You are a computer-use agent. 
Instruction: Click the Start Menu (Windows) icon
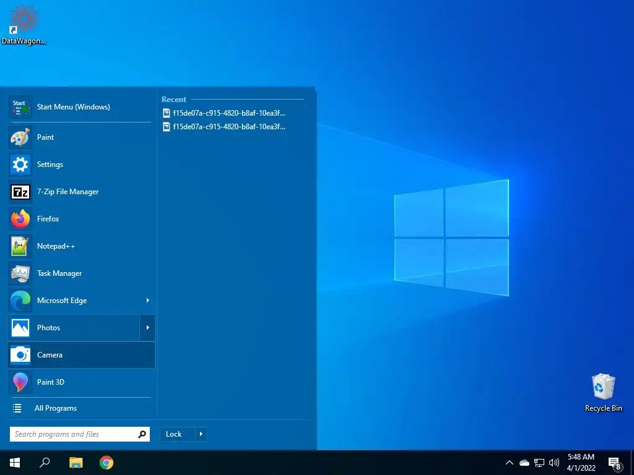[20, 107]
